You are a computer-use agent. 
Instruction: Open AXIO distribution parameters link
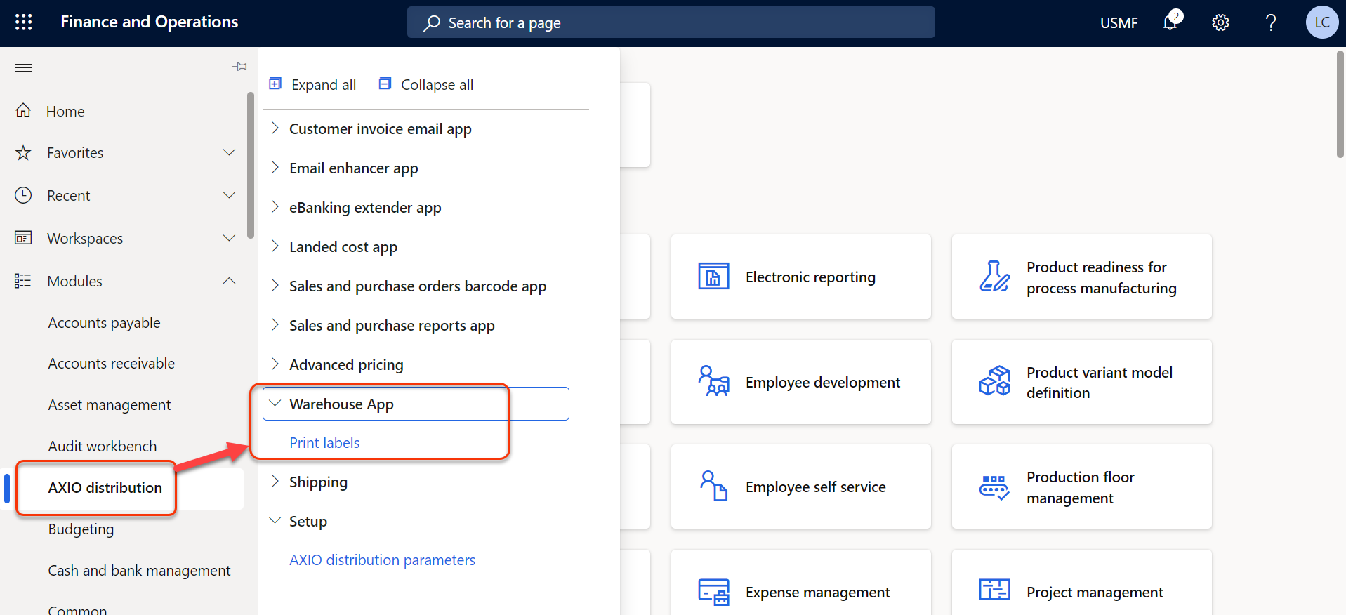(382, 560)
